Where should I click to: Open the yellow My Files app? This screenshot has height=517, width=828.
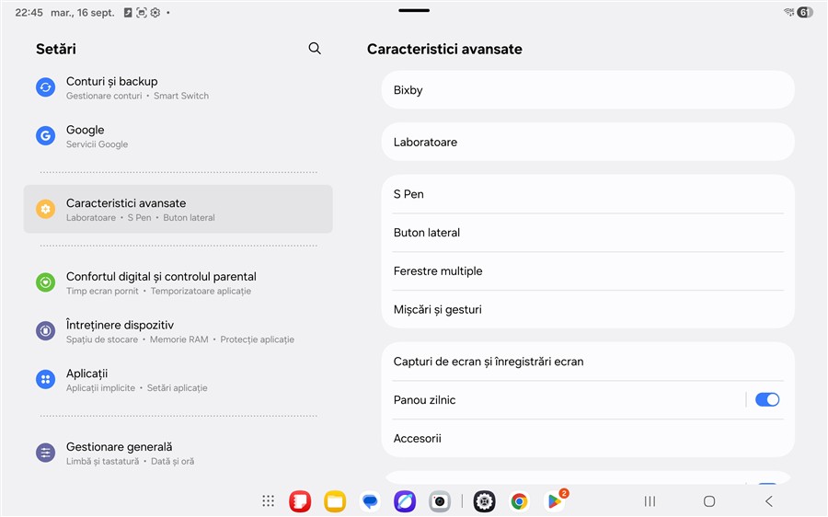[334, 501]
